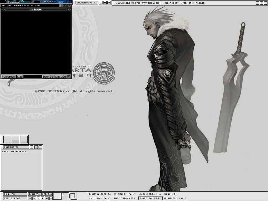Click inside the QuickNotes text area
This screenshot has height=201, width=268.
pyautogui.click(x=21, y=171)
